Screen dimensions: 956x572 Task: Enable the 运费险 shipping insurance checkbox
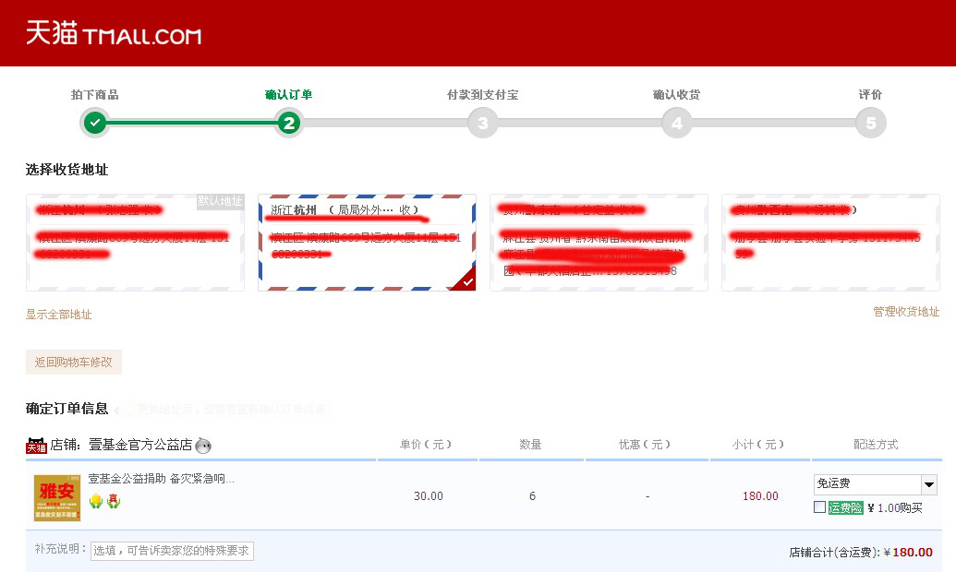(819, 507)
